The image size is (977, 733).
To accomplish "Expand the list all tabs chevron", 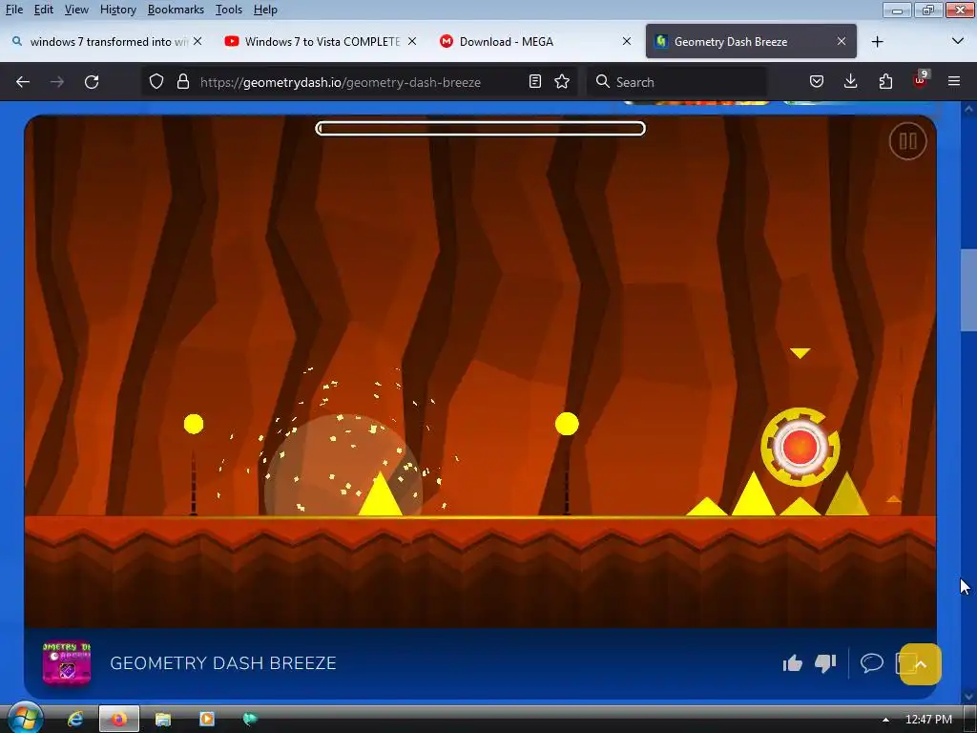I will [x=958, y=41].
